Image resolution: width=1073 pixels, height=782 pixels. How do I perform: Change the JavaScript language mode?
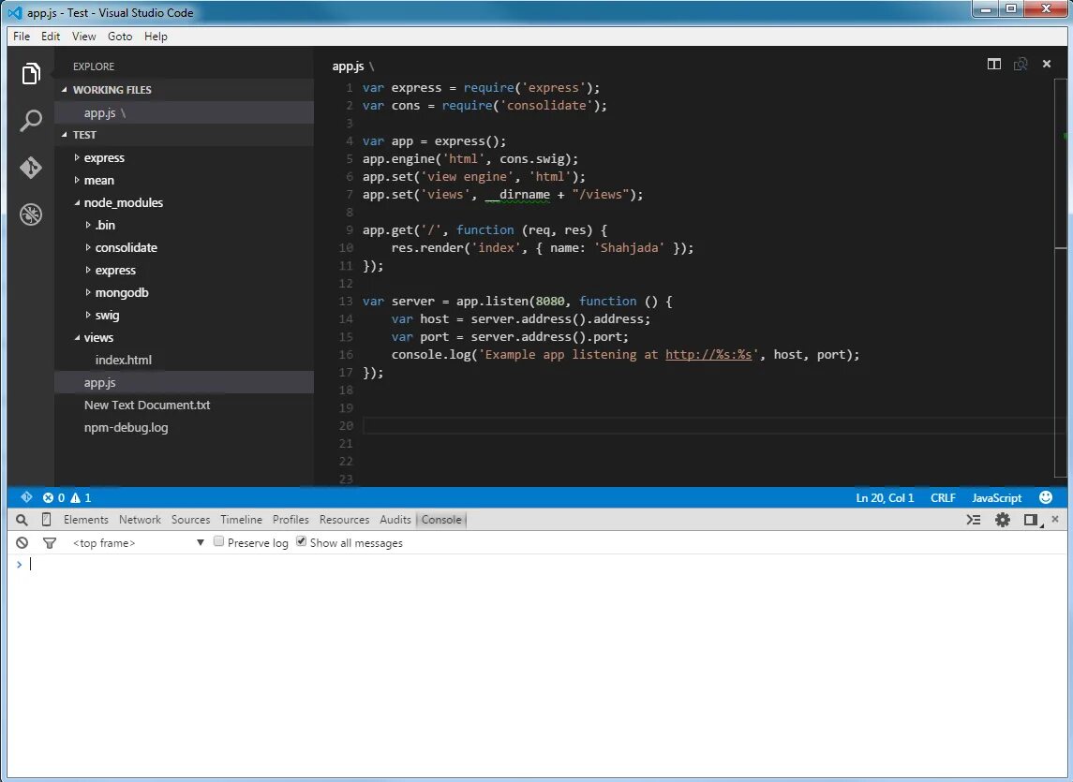tap(996, 497)
